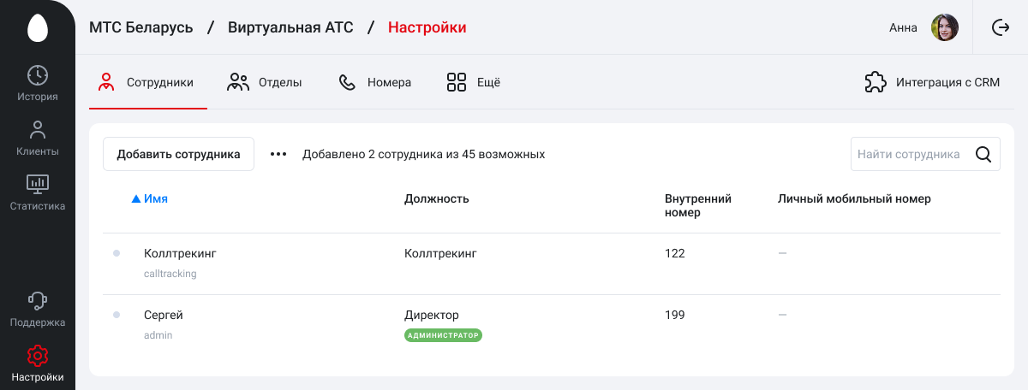Image resolution: width=1028 pixels, height=390 pixels.
Task: Click the Добавить сотрудника button
Action: [178, 155]
